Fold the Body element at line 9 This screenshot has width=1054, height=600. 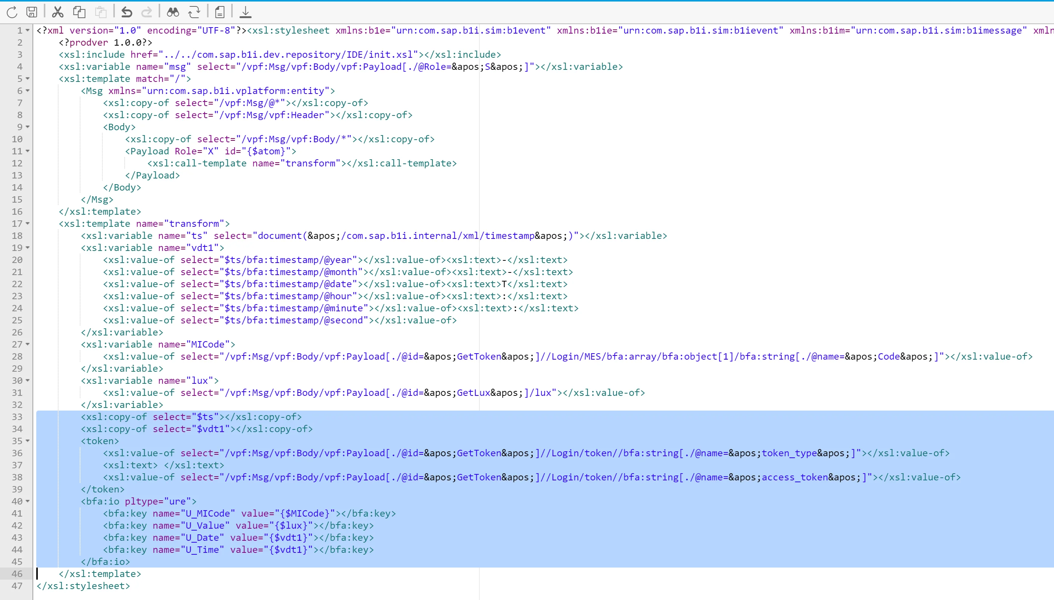tap(28, 127)
